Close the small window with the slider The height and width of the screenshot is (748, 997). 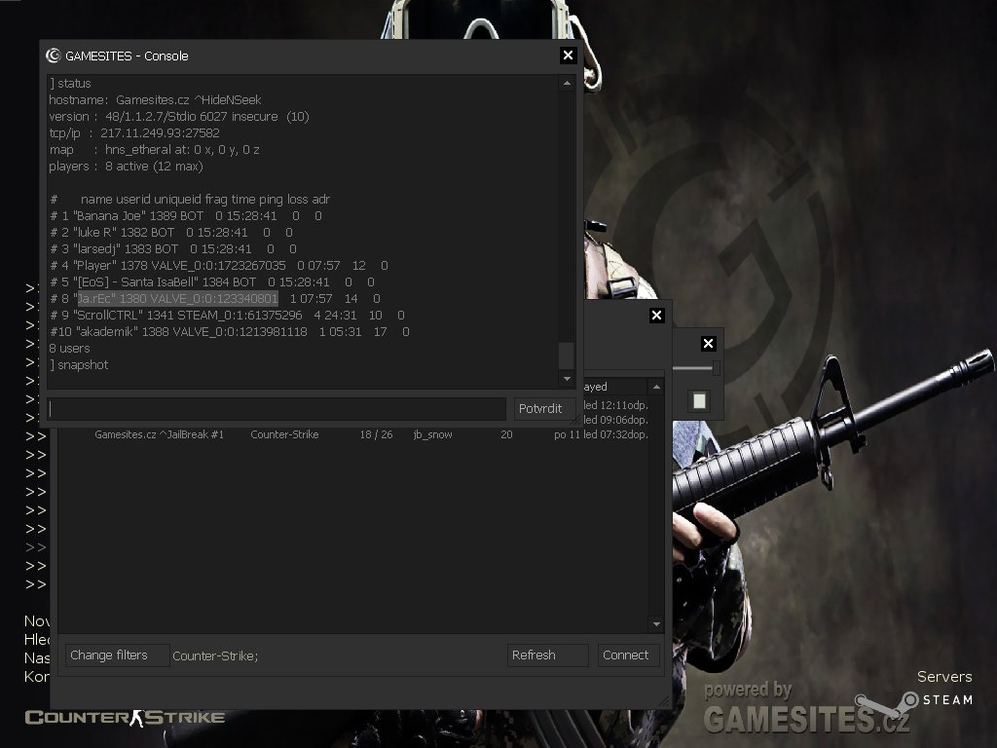[x=708, y=343]
